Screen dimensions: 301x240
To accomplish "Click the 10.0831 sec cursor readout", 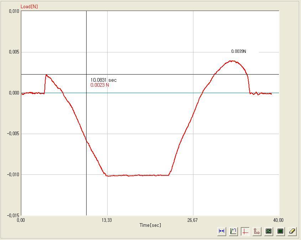I will [x=103, y=80].
